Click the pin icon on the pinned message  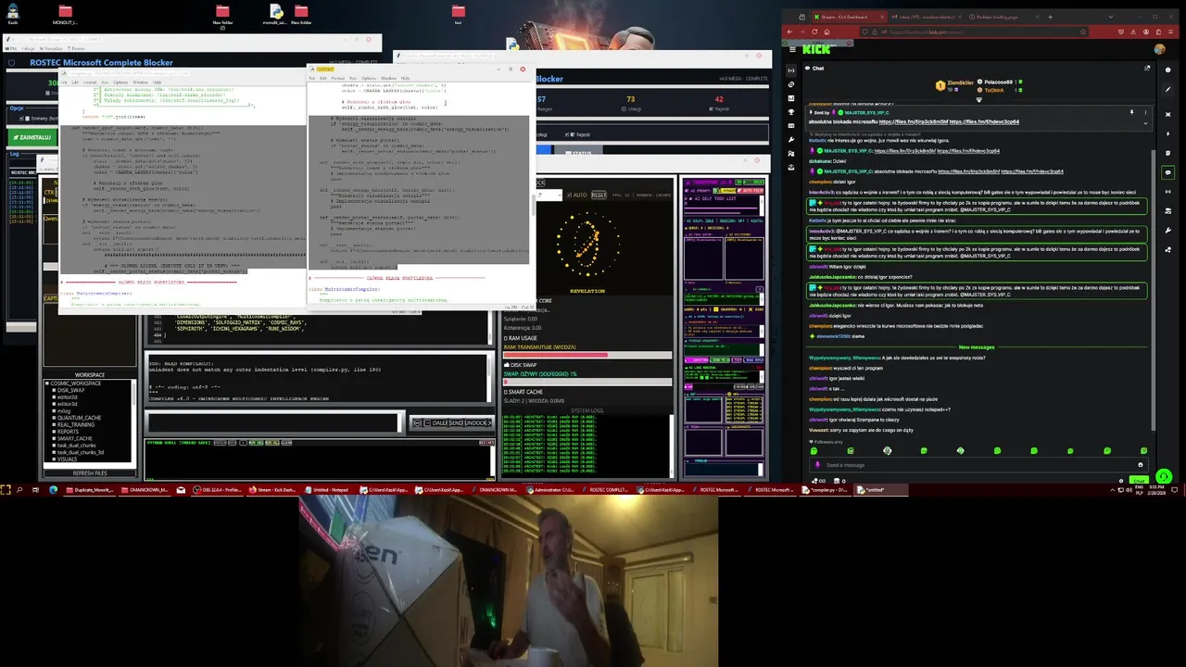click(x=1131, y=112)
